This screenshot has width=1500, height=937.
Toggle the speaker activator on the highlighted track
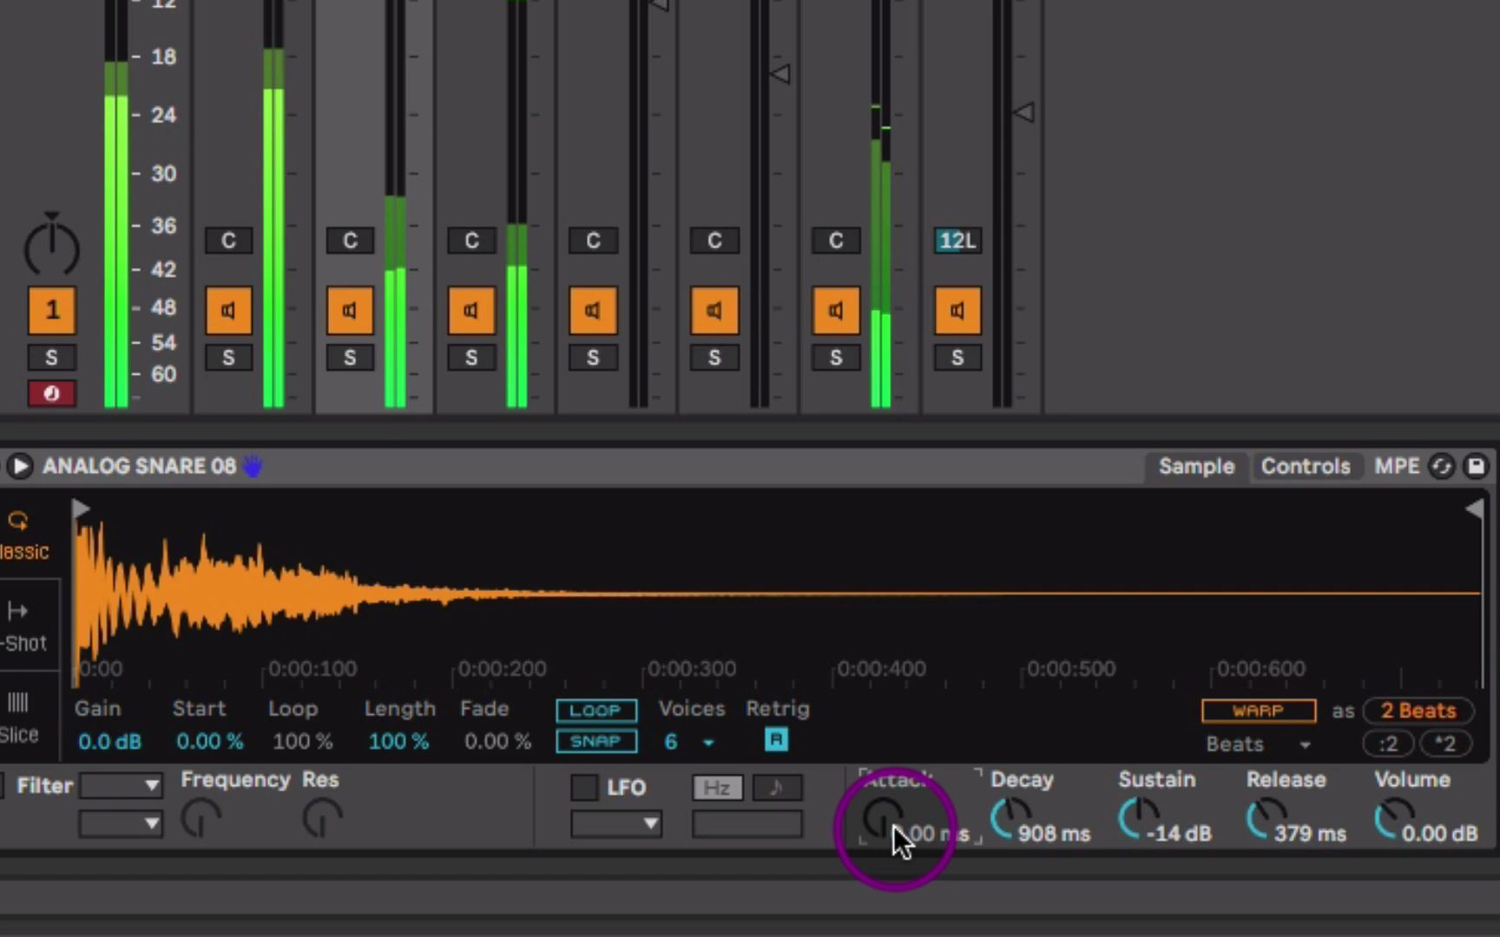point(350,311)
